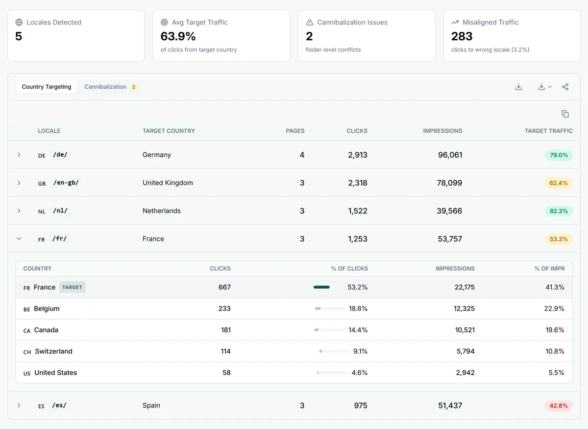This screenshot has height=429, width=588.
Task: Click the % OF IMPR sub-table header
Action: point(549,268)
